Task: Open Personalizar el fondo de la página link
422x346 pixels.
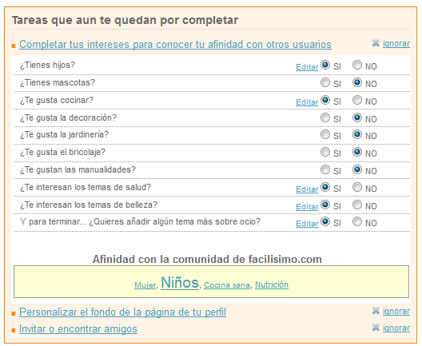Action: pyautogui.click(x=122, y=312)
